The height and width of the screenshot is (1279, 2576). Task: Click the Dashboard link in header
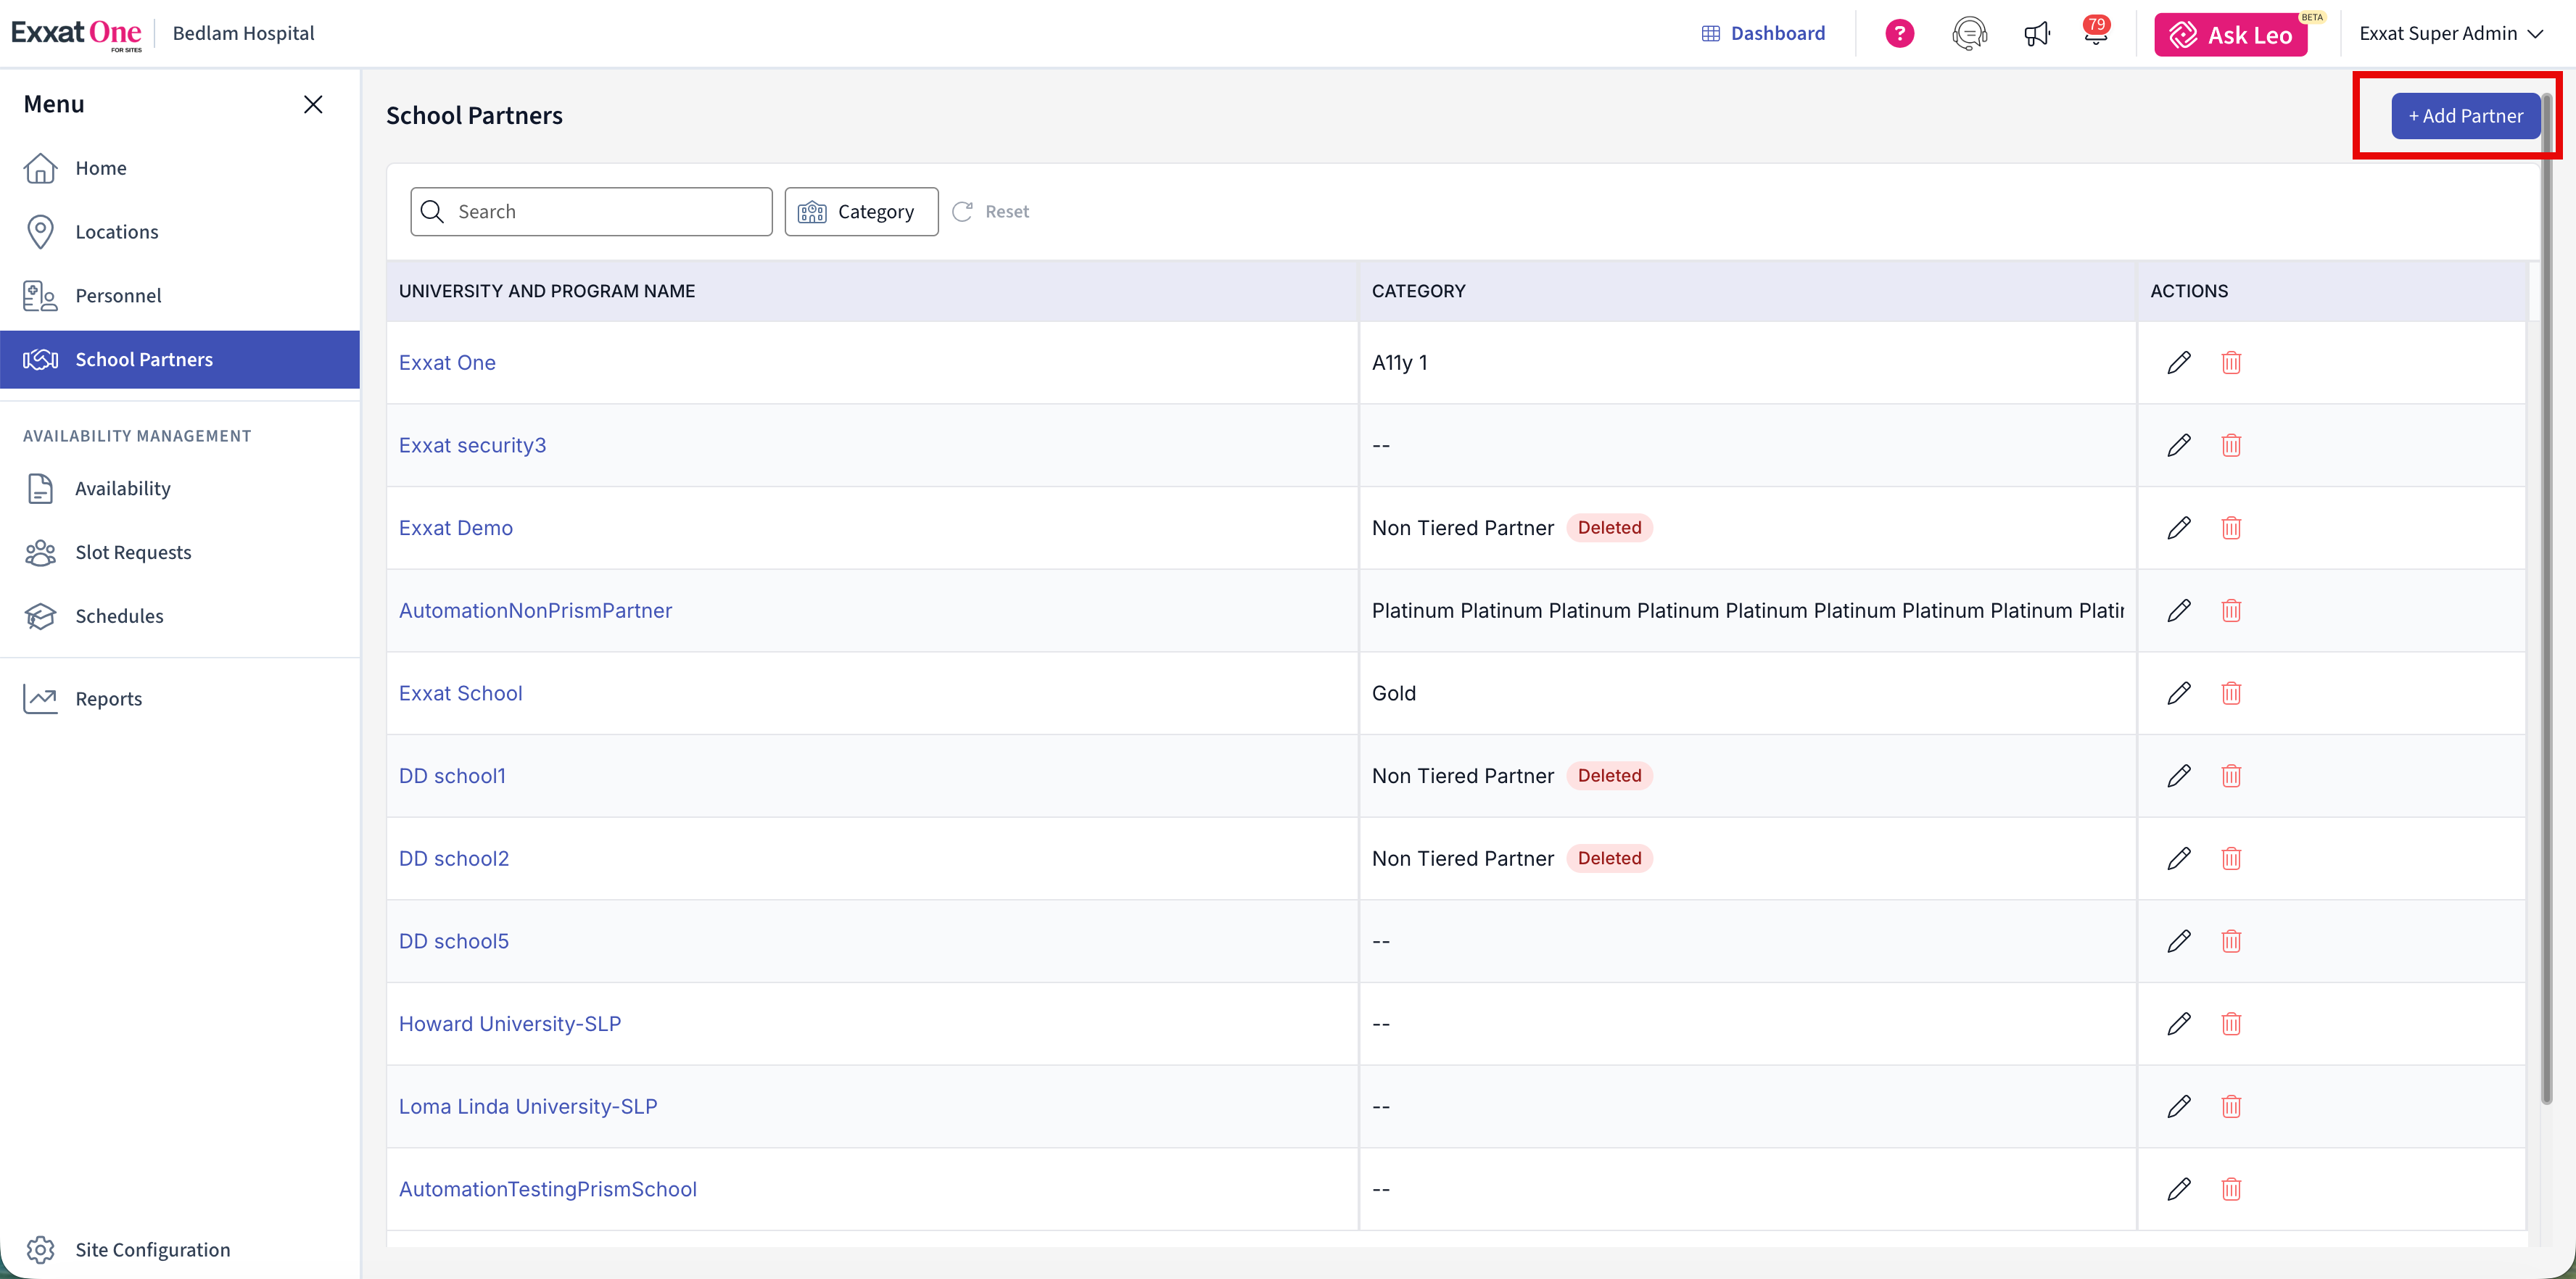point(1763,34)
